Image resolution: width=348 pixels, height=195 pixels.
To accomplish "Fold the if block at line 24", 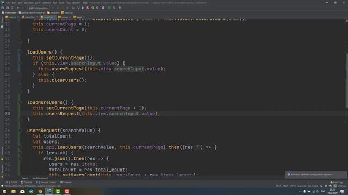I will point(20,63).
